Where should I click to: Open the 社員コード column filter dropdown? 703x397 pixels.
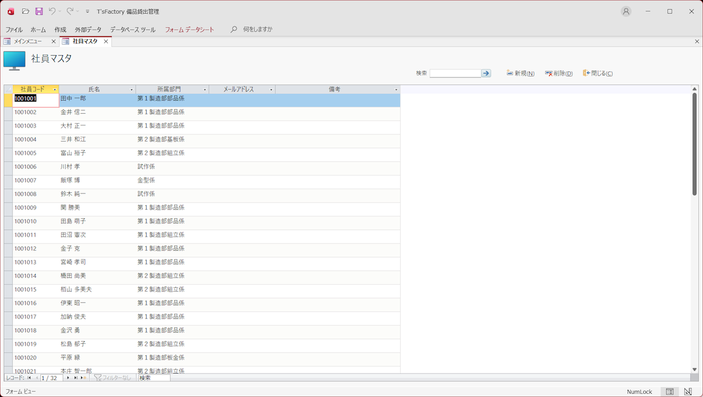[55, 90]
